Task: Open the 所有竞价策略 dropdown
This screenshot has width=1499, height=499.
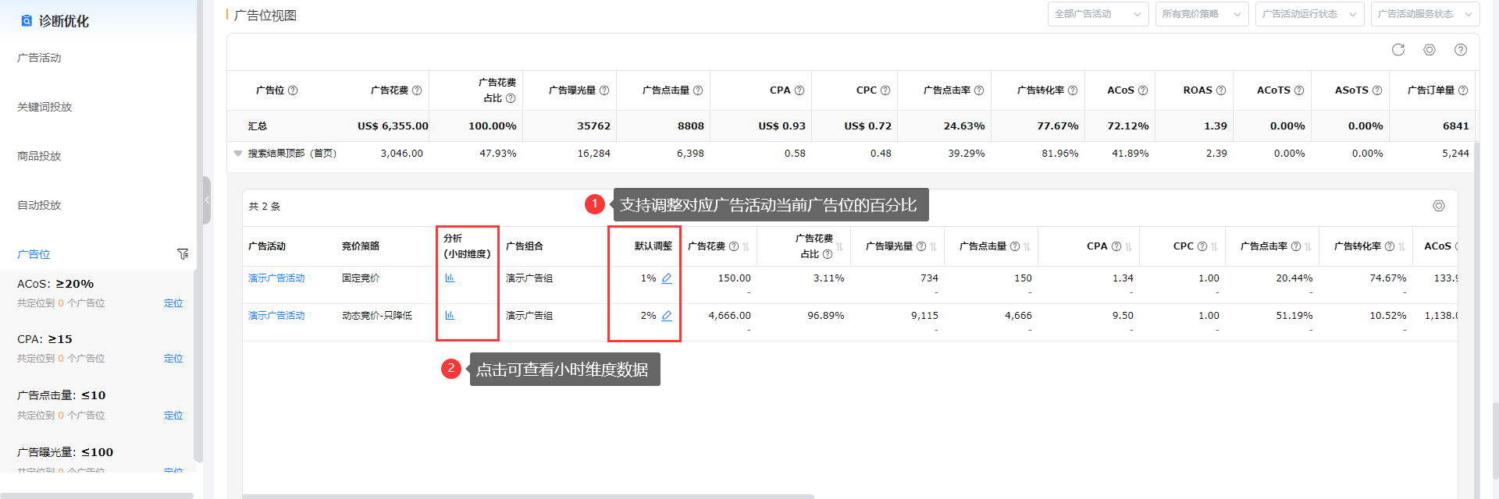Action: [1202, 14]
